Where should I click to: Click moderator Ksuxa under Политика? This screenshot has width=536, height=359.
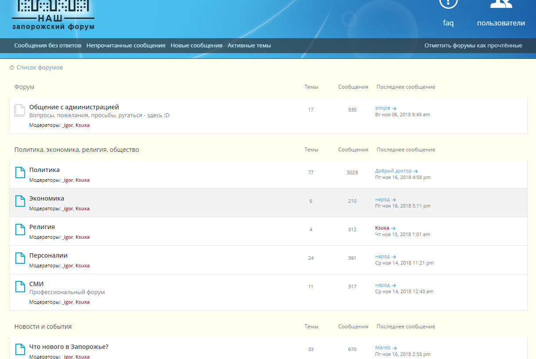coord(82,180)
